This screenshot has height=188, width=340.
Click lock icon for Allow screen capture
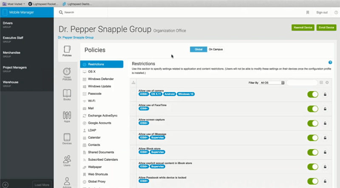325,123
